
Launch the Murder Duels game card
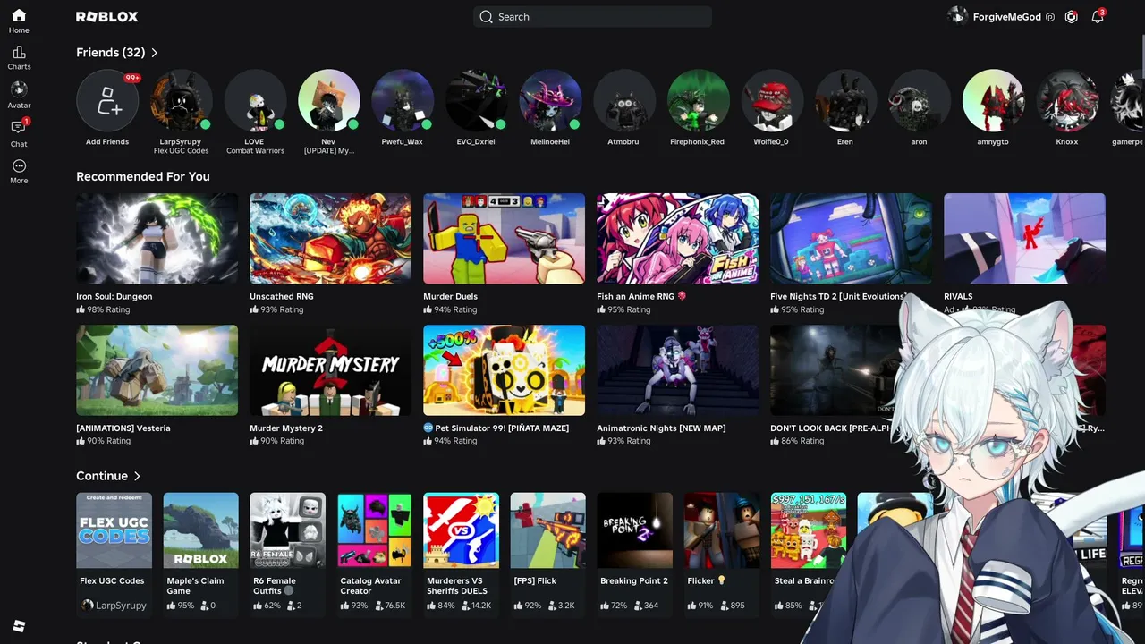pos(505,239)
